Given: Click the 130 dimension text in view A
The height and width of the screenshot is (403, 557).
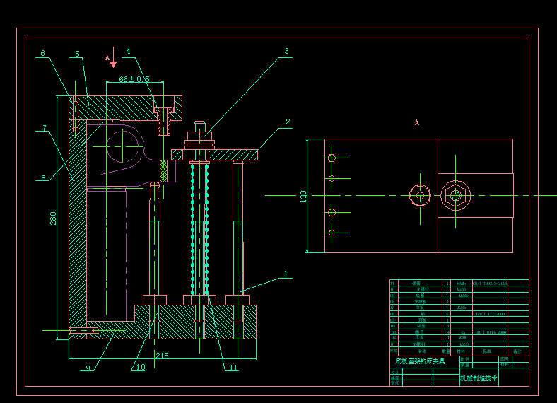Looking at the screenshot, I should tap(303, 197).
